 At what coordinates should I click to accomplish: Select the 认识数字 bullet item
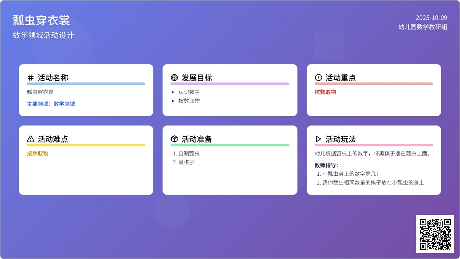click(x=189, y=92)
